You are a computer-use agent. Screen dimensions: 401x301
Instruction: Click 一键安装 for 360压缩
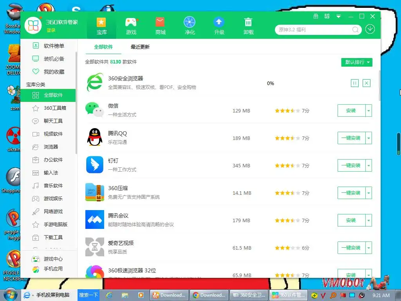[351, 193]
